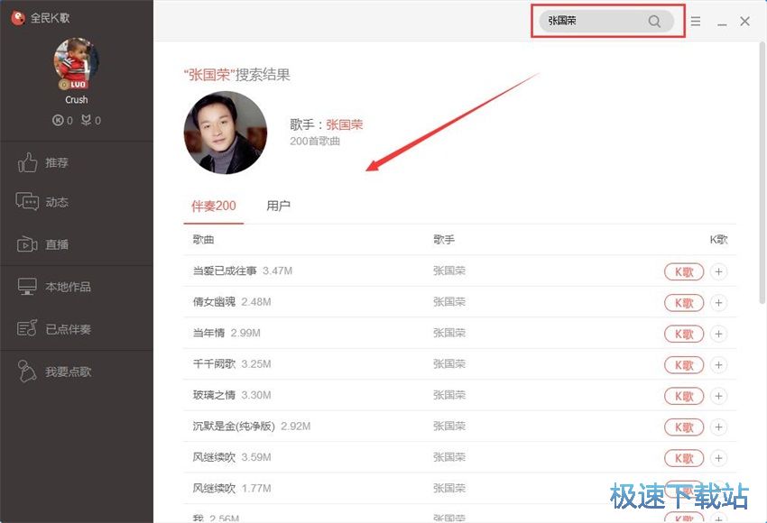This screenshot has width=767, height=523.
Task: Click the vertical scrollbar on the results
Action: point(762,173)
